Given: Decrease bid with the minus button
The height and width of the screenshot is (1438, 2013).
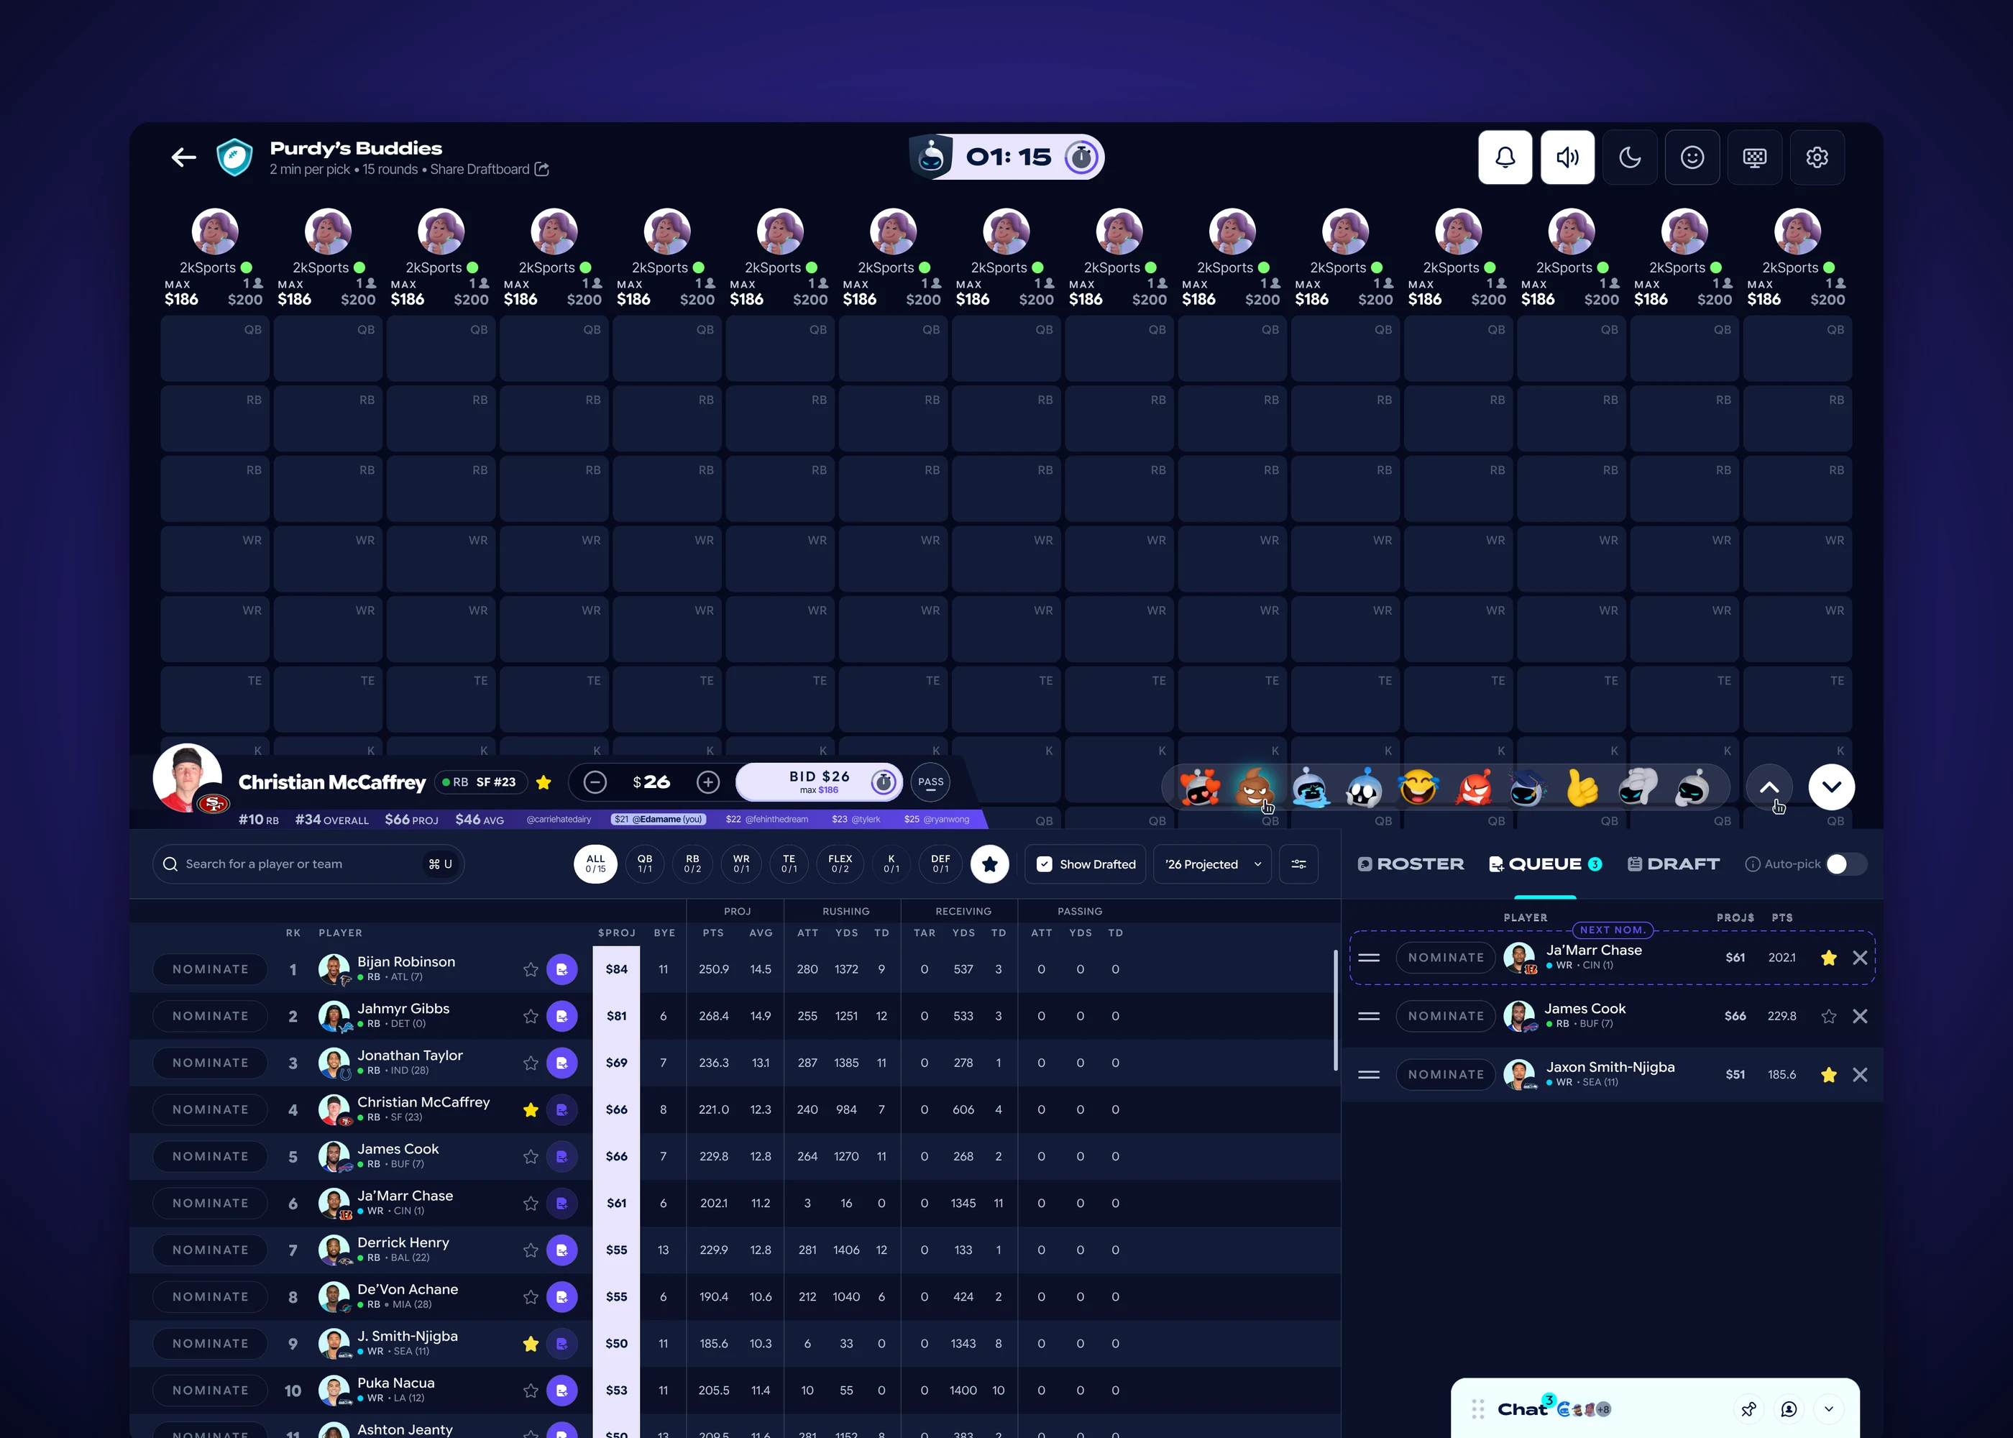Looking at the screenshot, I should click(x=595, y=782).
